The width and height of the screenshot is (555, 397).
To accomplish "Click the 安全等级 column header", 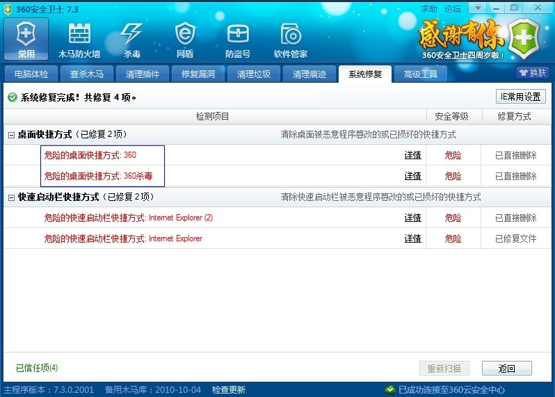I will 451,116.
